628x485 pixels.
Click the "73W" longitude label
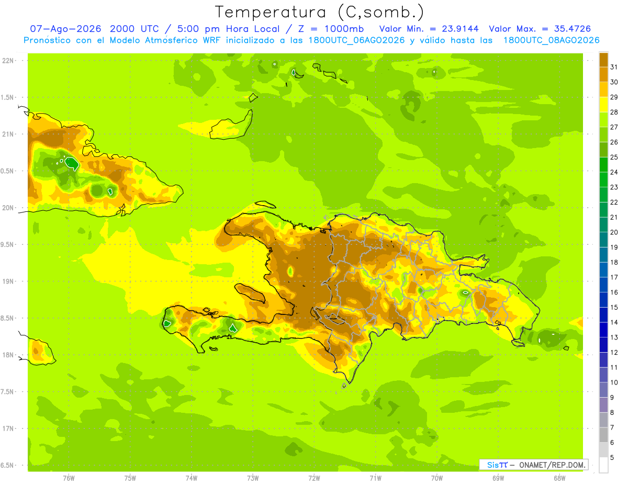[x=253, y=478]
